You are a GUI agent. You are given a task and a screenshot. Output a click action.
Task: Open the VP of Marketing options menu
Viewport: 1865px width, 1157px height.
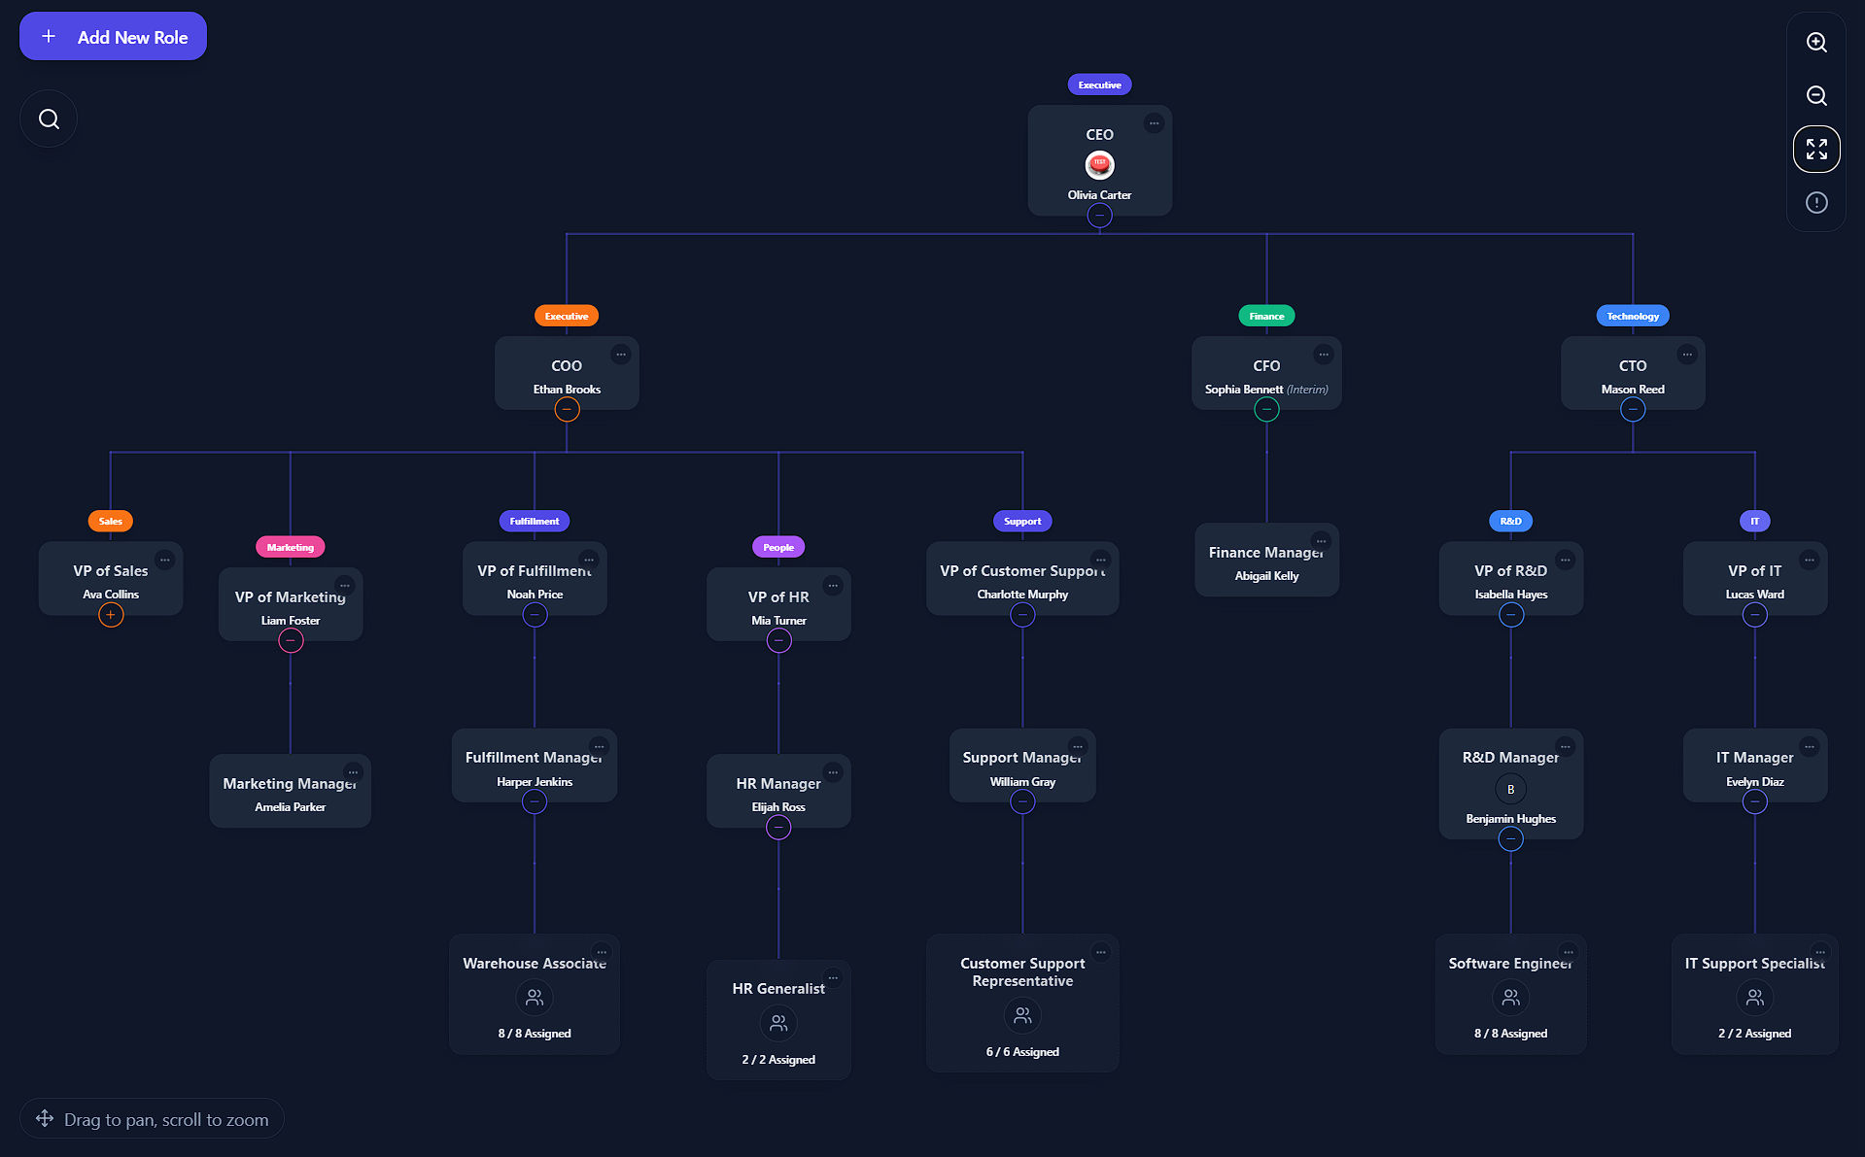tap(345, 585)
